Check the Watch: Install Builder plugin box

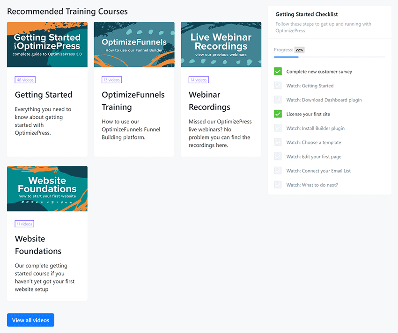(x=278, y=128)
